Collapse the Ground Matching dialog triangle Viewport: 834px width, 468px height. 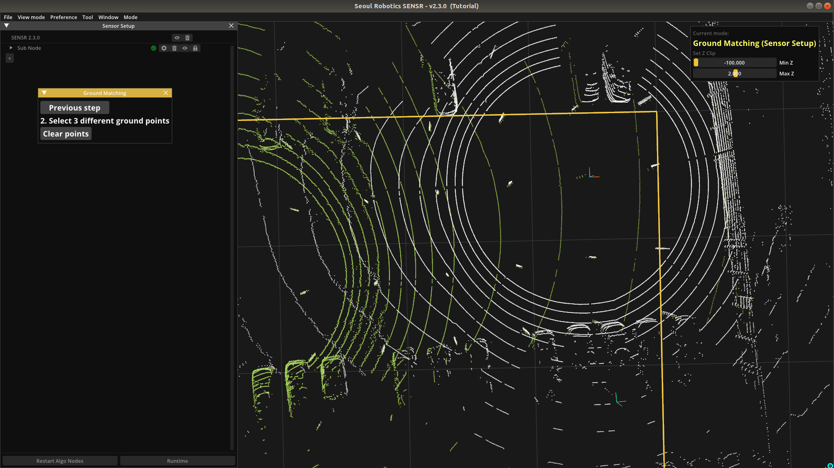pyautogui.click(x=44, y=93)
